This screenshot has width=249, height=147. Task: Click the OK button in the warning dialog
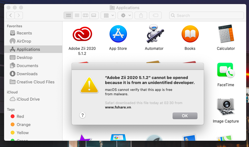point(185,116)
